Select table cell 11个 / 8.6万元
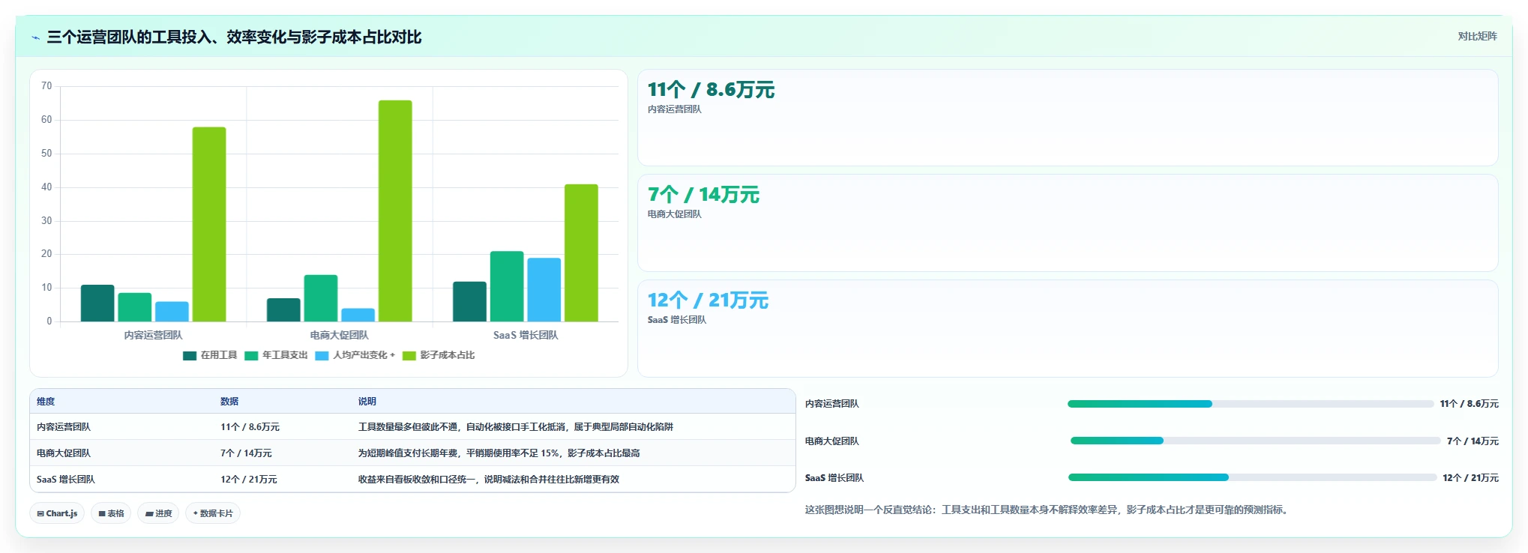Image resolution: width=1528 pixels, height=553 pixels. [250, 427]
